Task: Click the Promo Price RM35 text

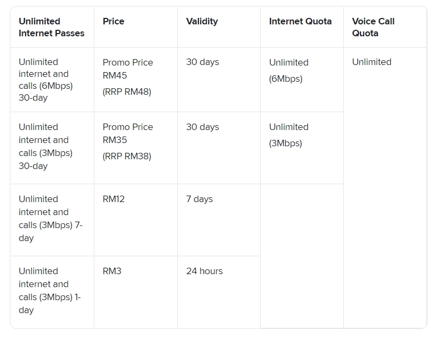Action: [x=127, y=133]
